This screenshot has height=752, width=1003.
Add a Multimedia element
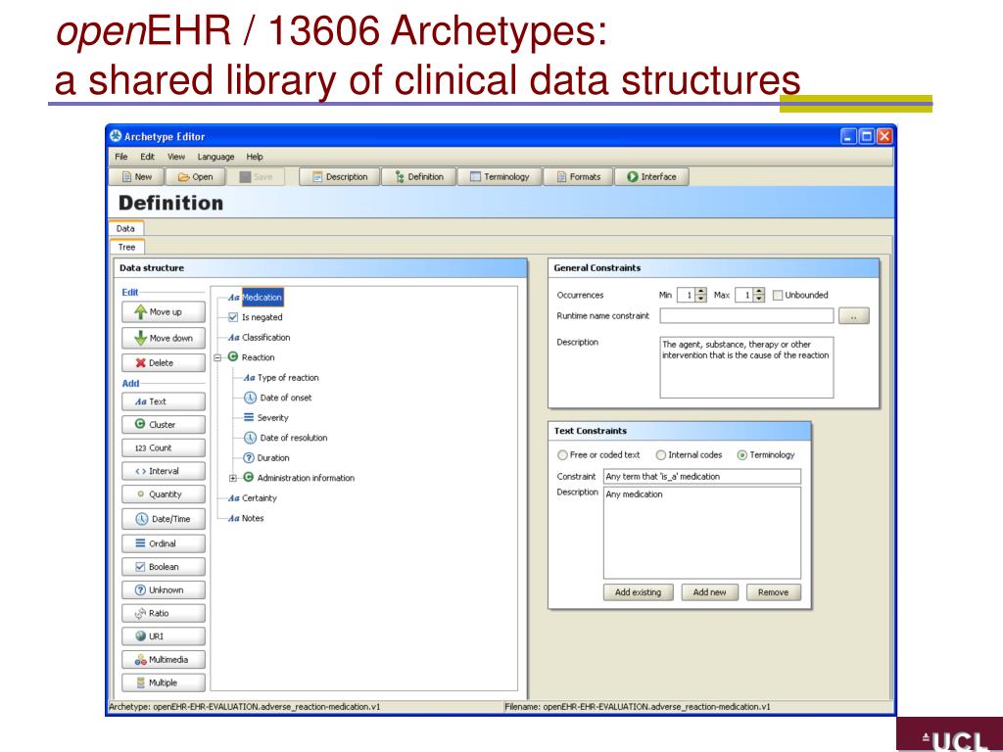point(164,659)
